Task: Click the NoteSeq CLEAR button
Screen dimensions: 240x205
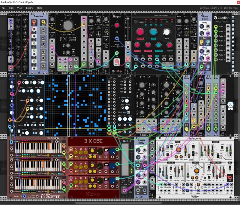Action: 31,91
